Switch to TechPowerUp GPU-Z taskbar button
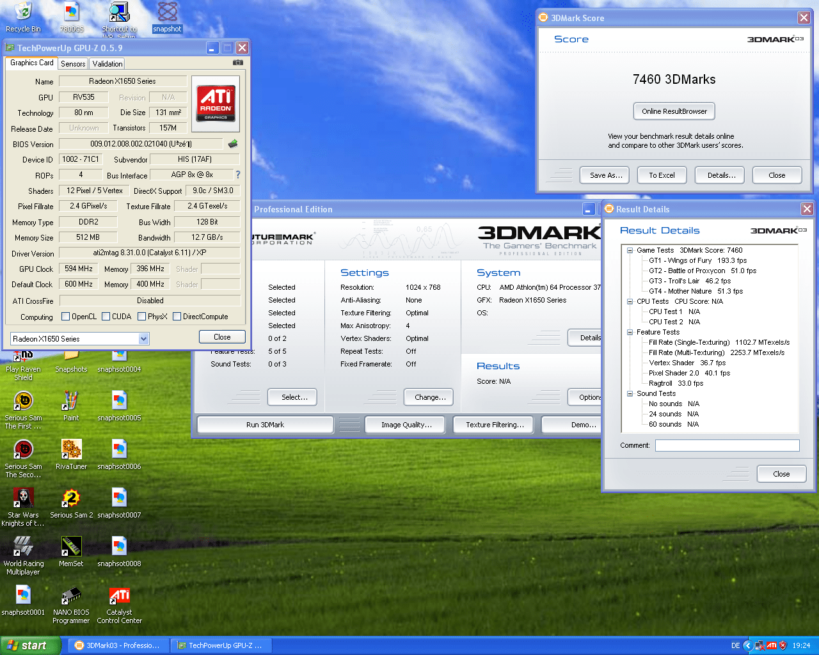Viewport: 819px width, 655px height. coord(220,645)
